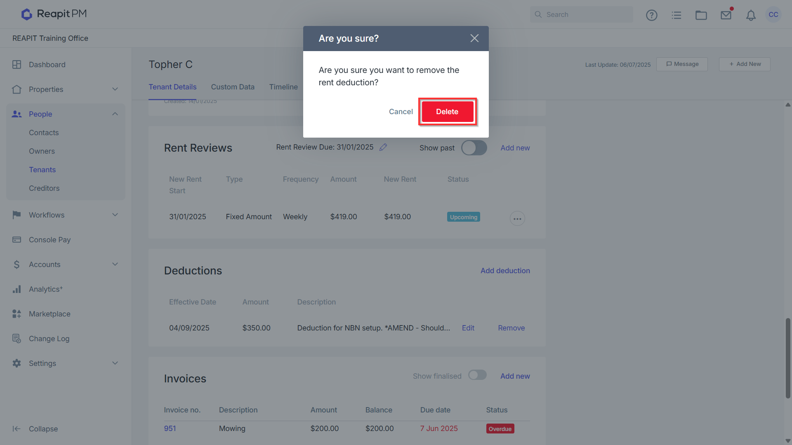Close the Are you sure dialog

(474, 38)
